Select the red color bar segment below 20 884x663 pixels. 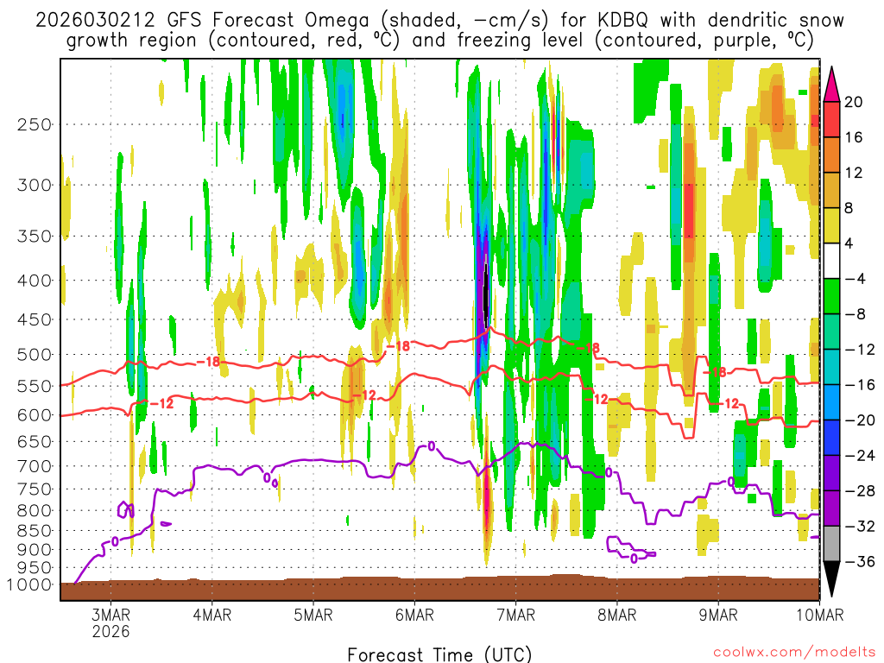pos(831,119)
